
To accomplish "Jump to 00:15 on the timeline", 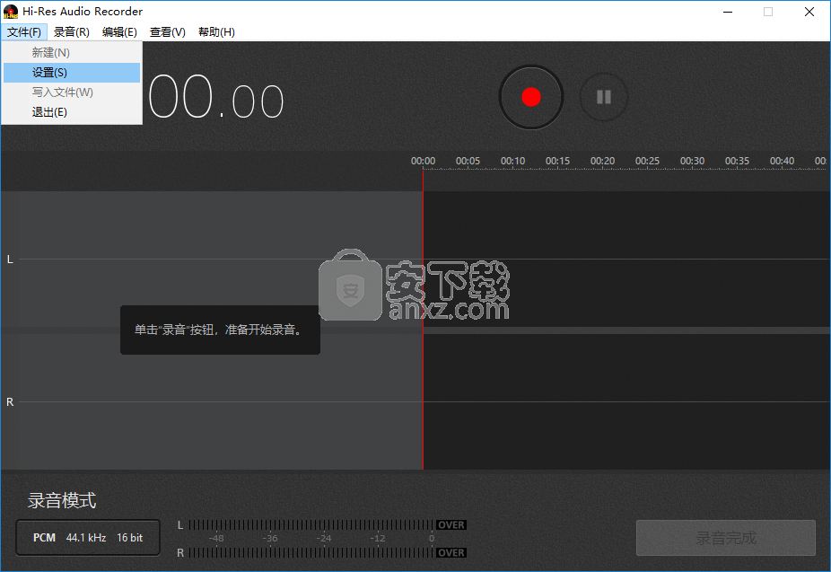I will [x=557, y=161].
